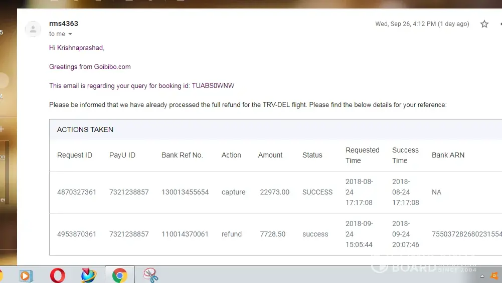Click the 'refund' action cell

pyautogui.click(x=232, y=234)
